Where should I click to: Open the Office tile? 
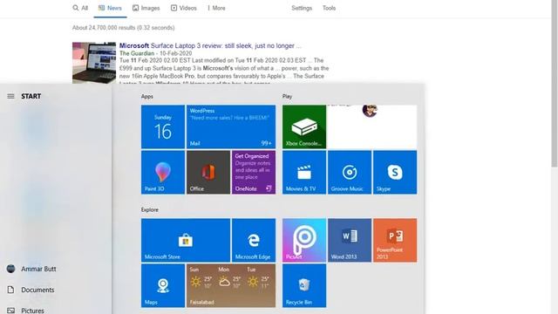pyautogui.click(x=208, y=173)
